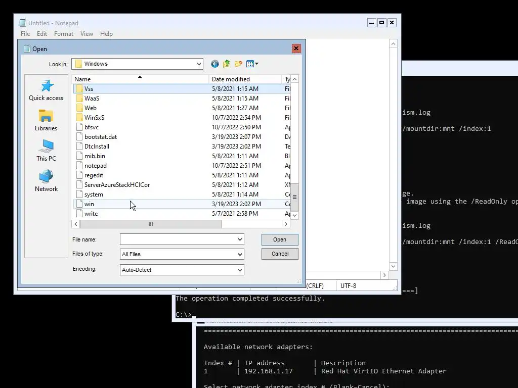Click the file list scroll up arrow

pyautogui.click(x=294, y=79)
